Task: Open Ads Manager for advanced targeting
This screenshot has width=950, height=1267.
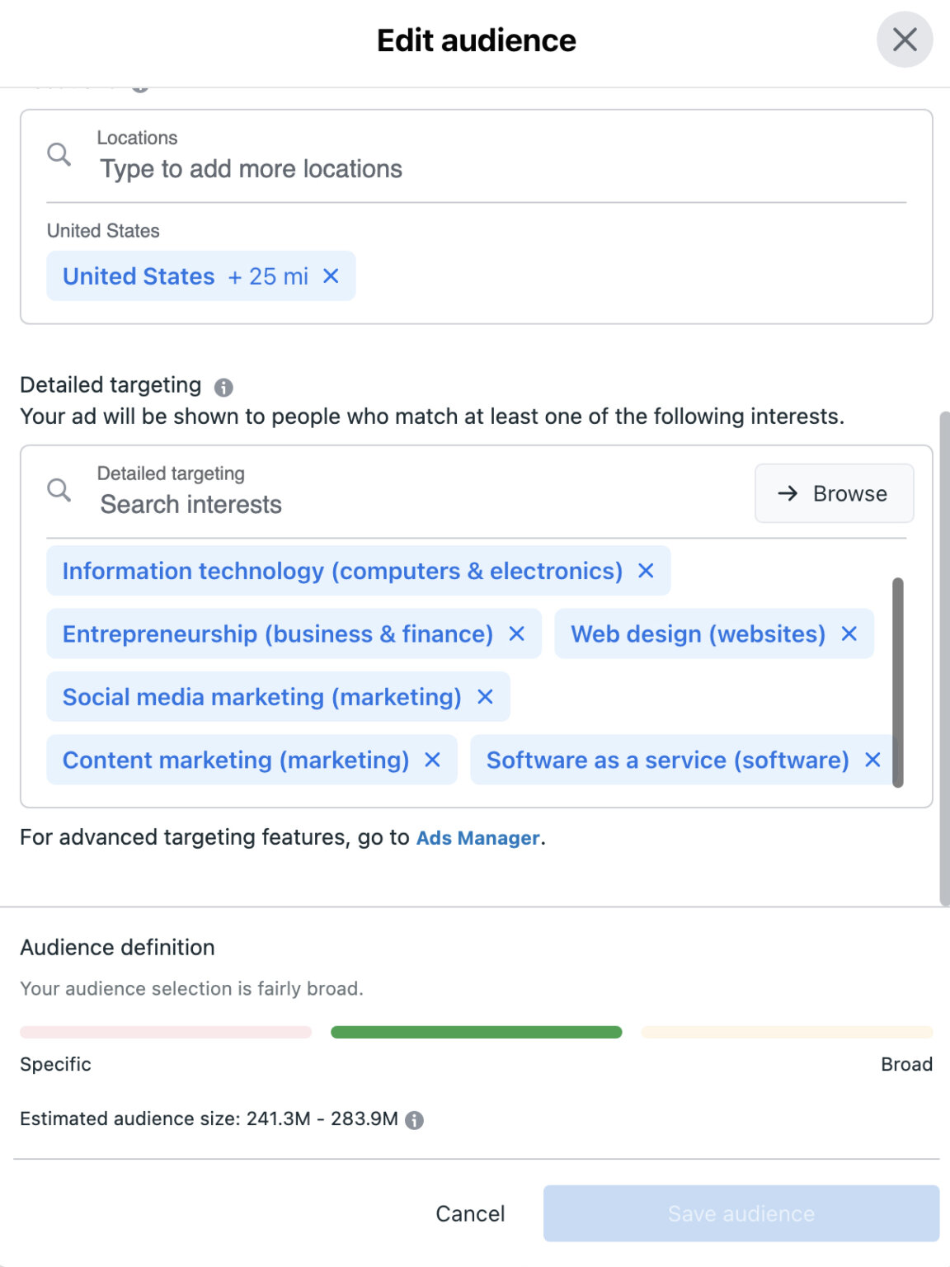Action: pos(477,837)
